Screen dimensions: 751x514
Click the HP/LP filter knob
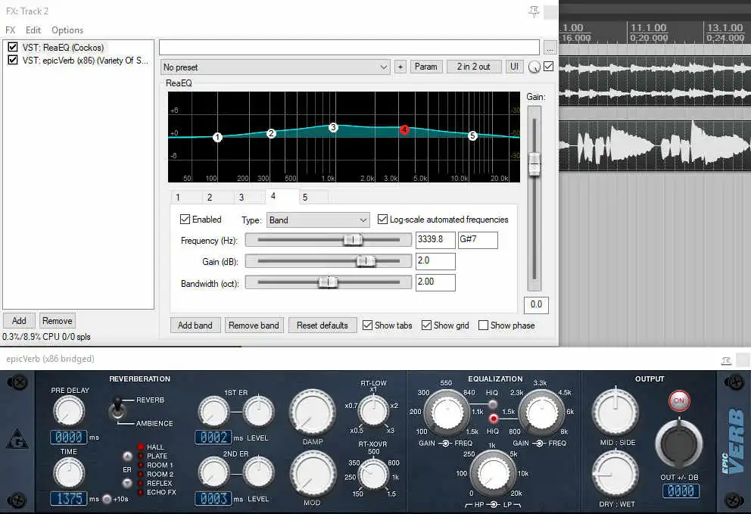click(493, 473)
